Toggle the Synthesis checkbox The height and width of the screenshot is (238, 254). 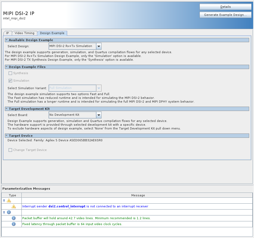click(x=10, y=73)
